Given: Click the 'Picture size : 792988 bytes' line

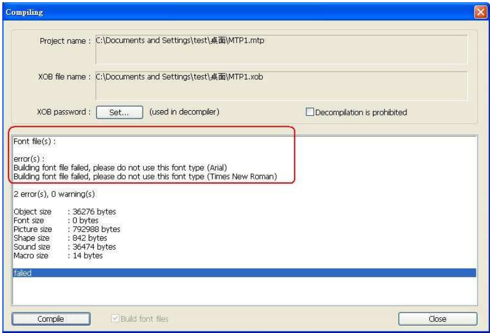Looking at the screenshot, I should click(x=67, y=229).
